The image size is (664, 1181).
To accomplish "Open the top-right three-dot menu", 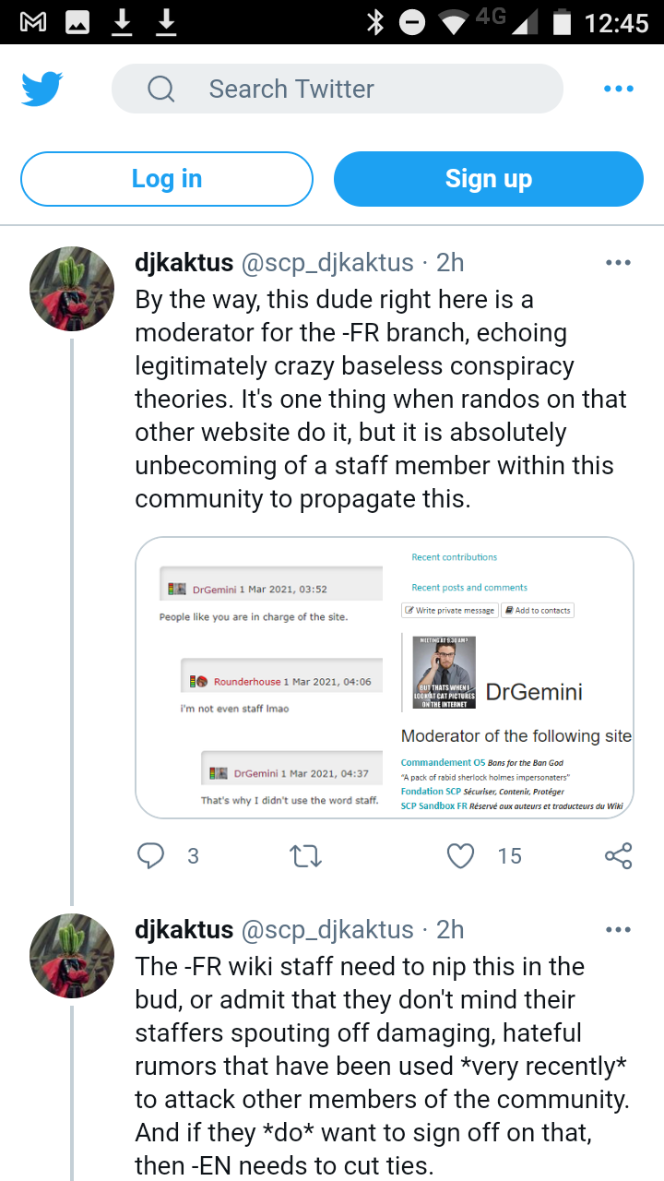I will point(618,89).
